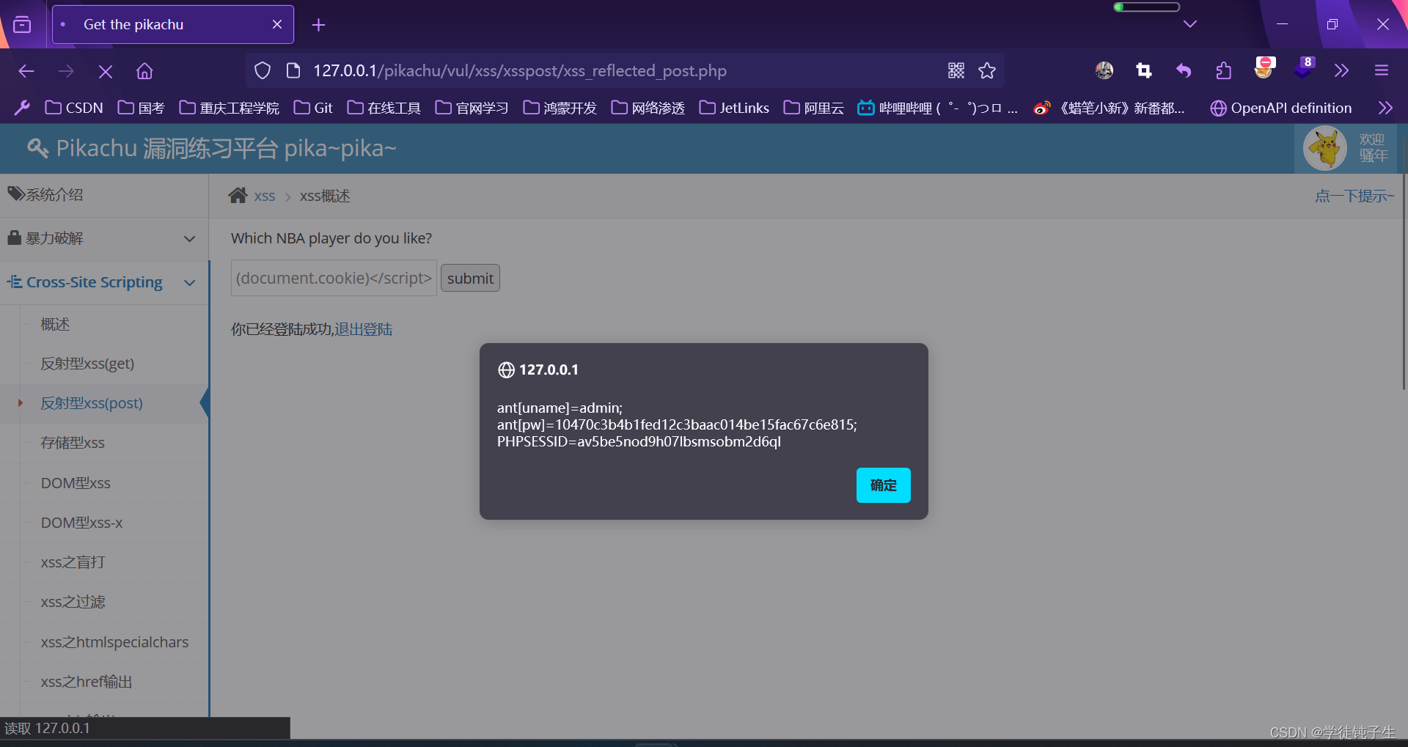Click the Pikachu avatar image
Screen dimensions: 1408x747
click(x=1325, y=148)
